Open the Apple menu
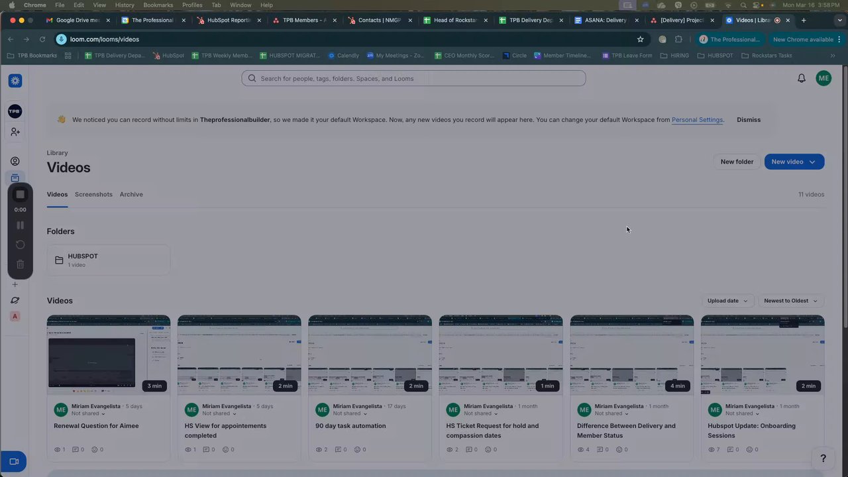848x477 pixels. pyautogui.click(x=11, y=5)
